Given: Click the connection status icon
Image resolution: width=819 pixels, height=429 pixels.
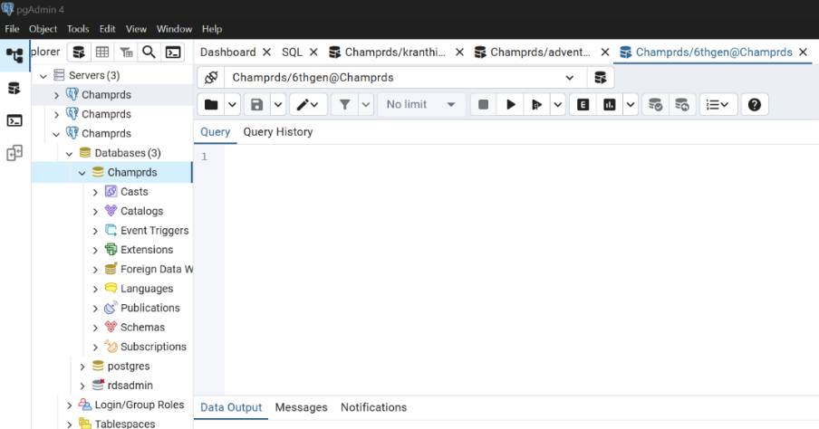Looking at the screenshot, I should [x=211, y=78].
